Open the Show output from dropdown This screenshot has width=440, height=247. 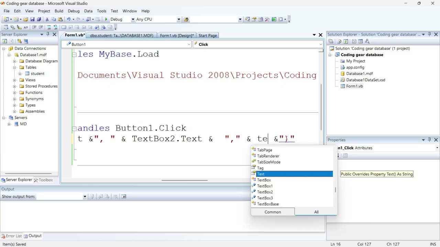point(85,197)
